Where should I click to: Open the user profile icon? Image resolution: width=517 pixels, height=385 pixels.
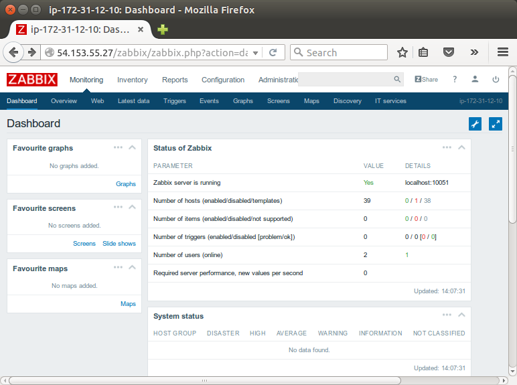tap(475, 80)
